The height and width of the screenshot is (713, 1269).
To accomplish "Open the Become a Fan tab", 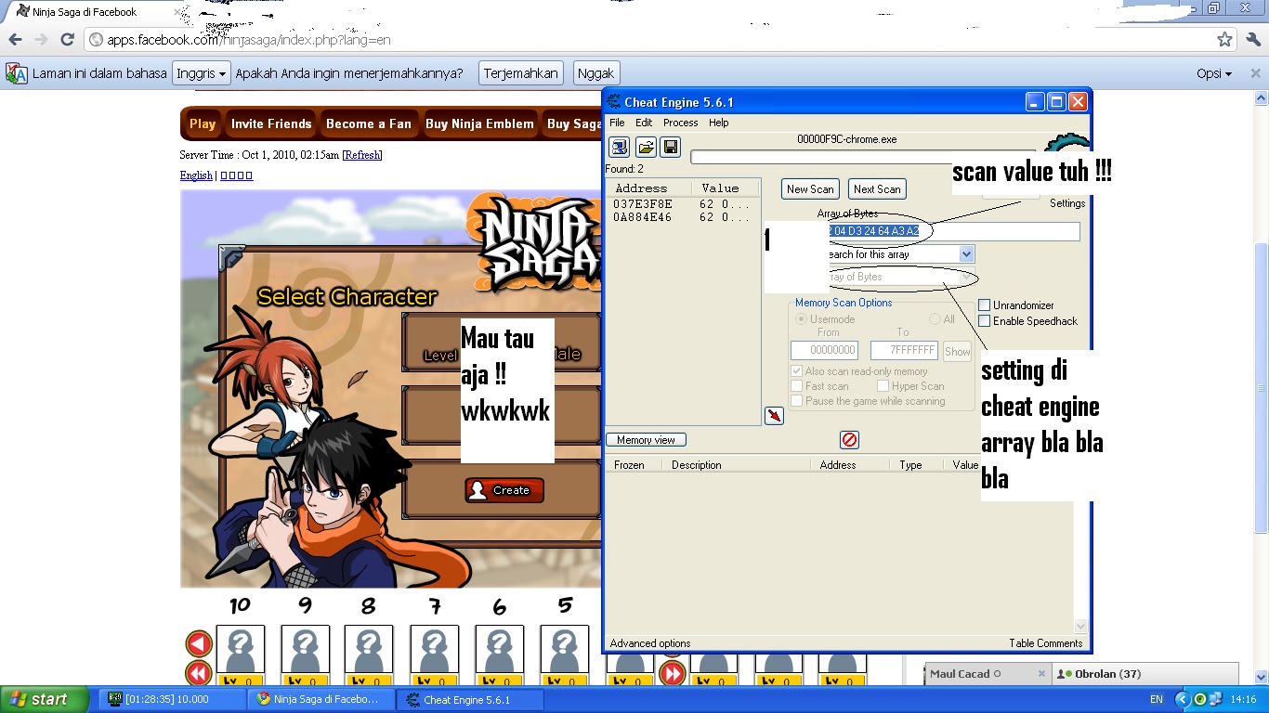I will (368, 123).
